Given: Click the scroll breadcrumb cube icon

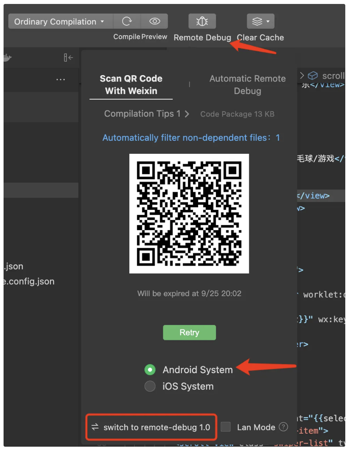Looking at the screenshot, I should [313, 75].
